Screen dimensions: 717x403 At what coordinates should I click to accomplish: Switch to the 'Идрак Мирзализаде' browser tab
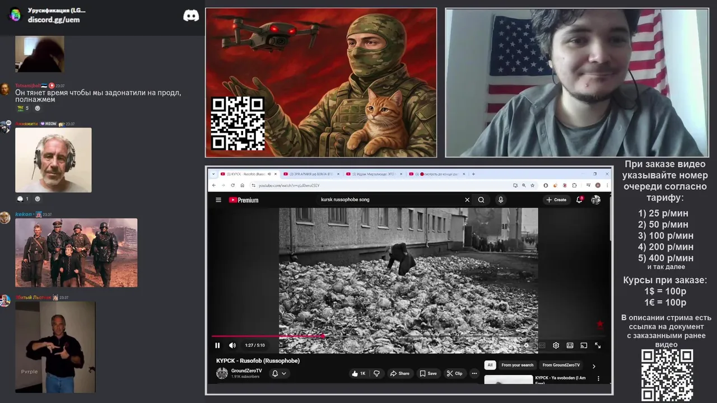pyautogui.click(x=375, y=174)
